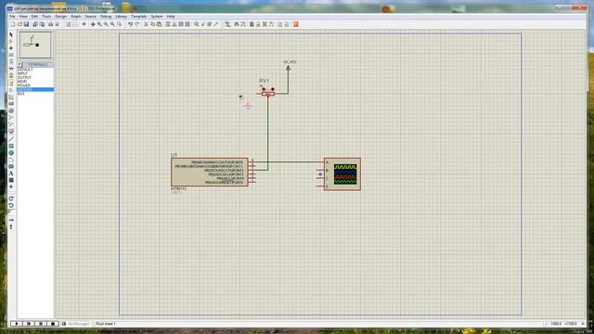Click the Paste from clipboard icon

[159, 24]
